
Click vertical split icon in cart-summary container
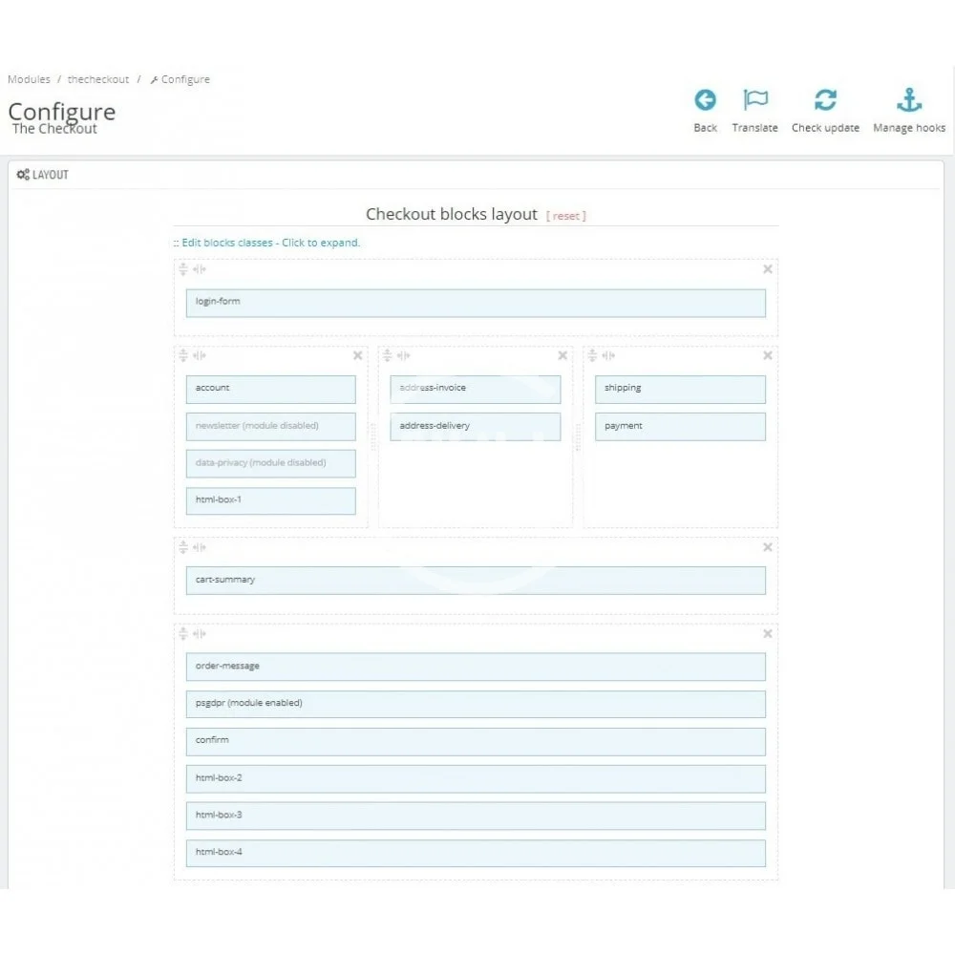200,548
